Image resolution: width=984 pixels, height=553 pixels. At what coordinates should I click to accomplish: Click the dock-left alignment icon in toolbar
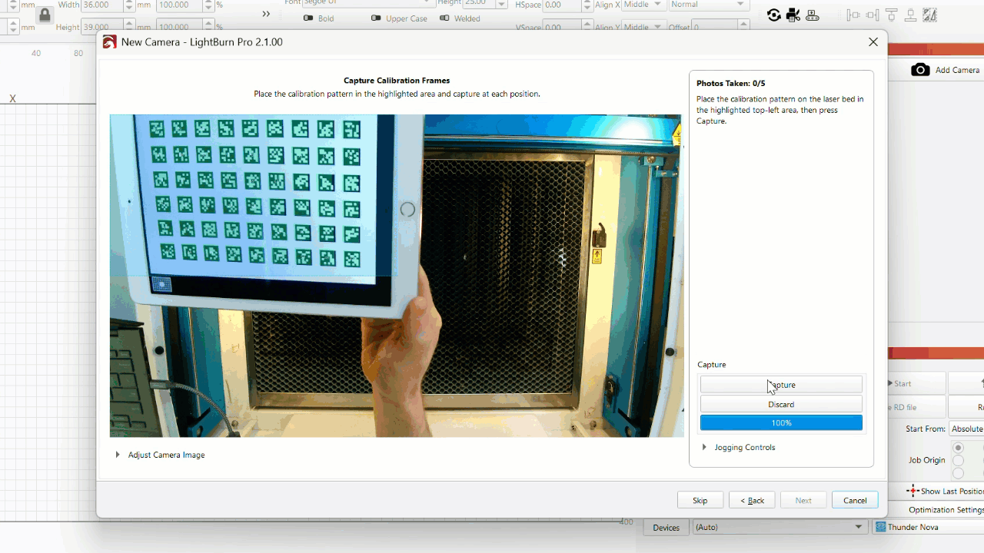[x=853, y=15]
